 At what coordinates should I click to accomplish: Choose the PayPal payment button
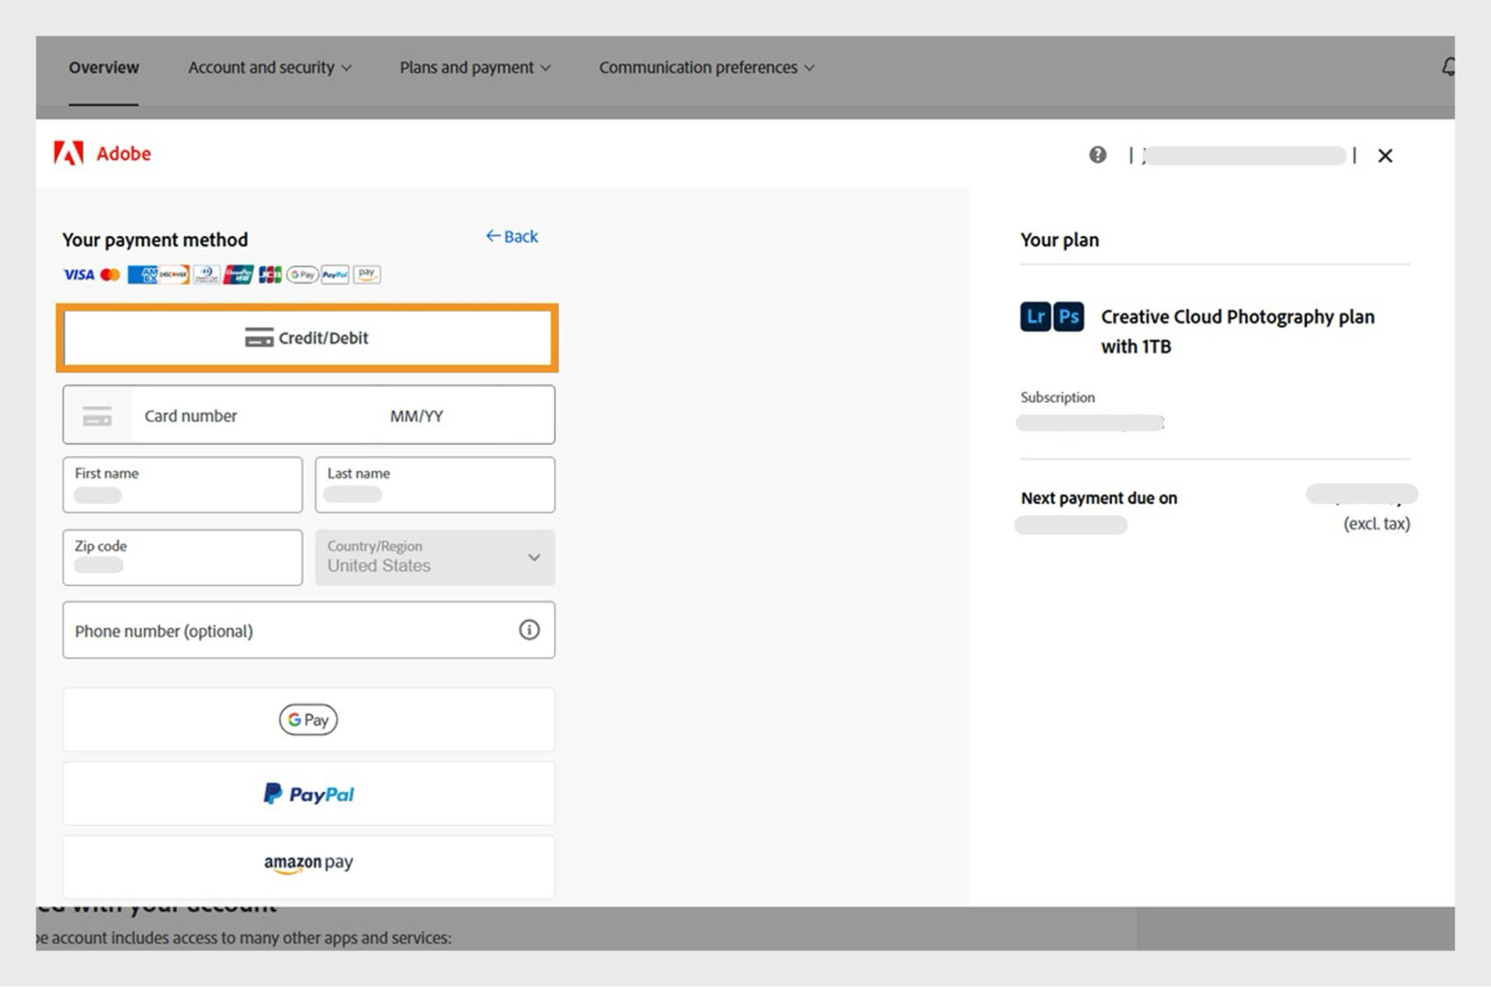pyautogui.click(x=308, y=794)
